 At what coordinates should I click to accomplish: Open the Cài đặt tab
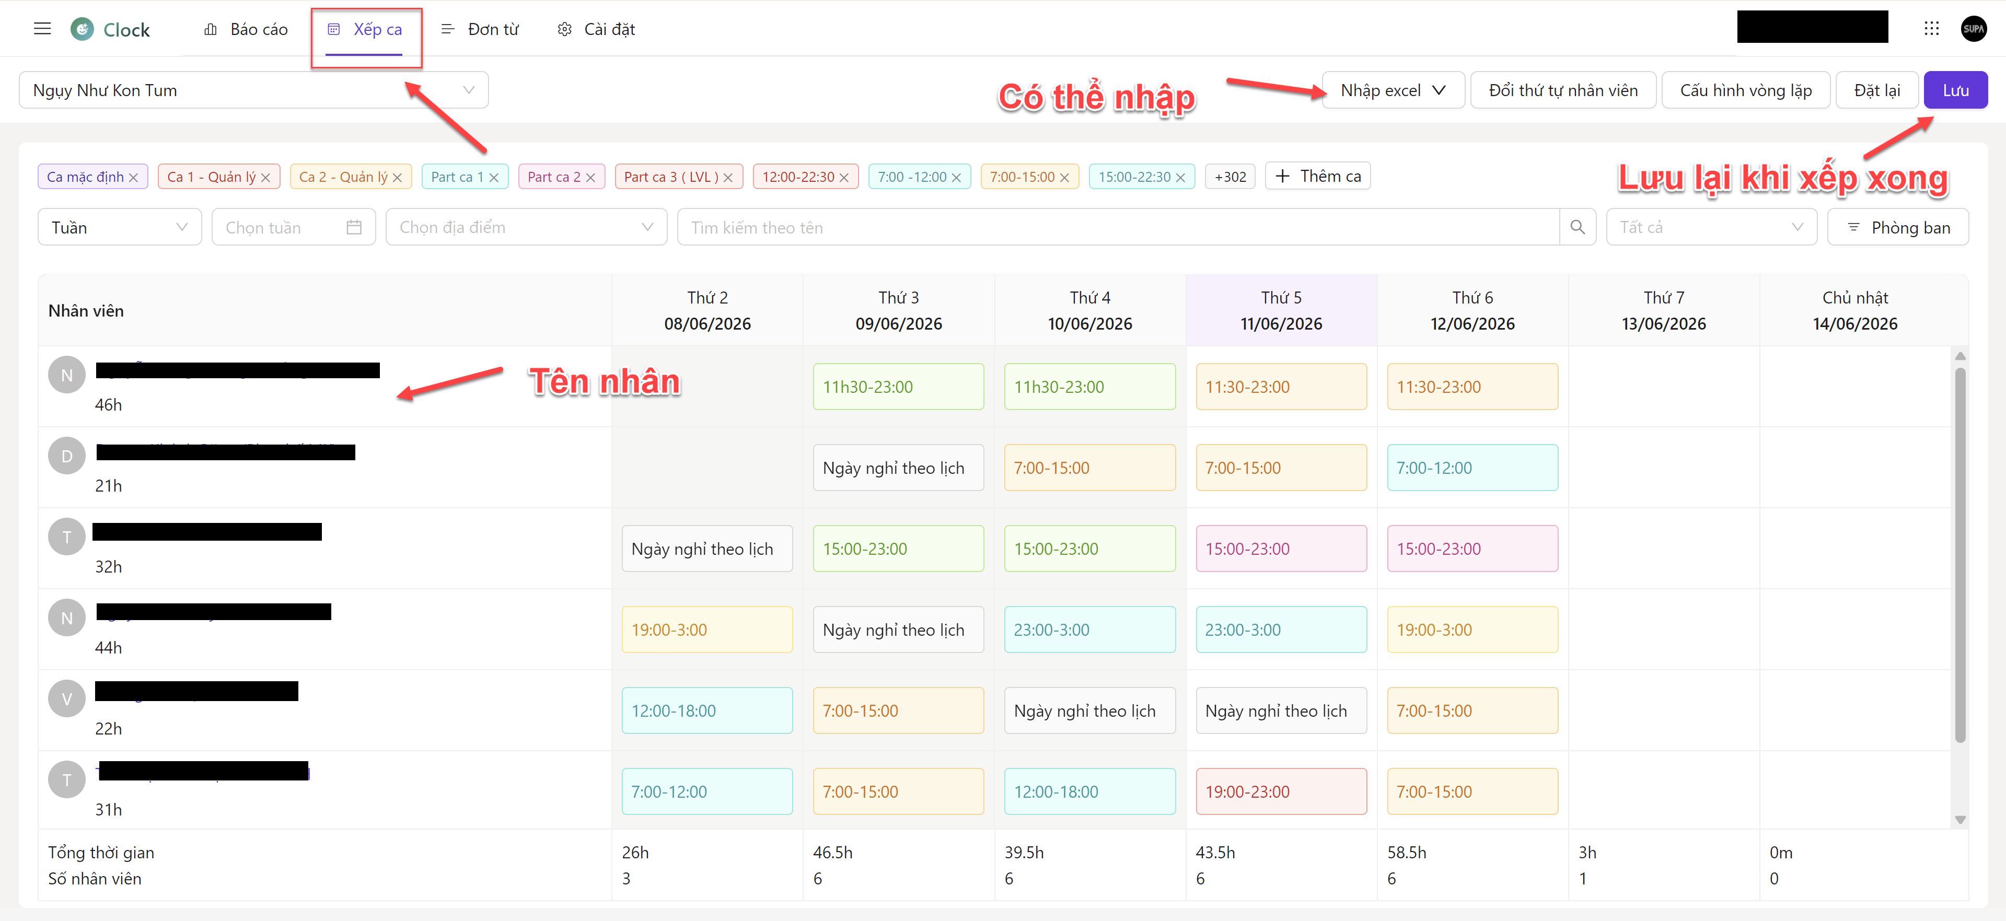(x=597, y=30)
